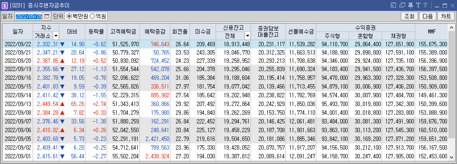Viewport: 457px width, 164px height.
Task: Click the 미수금 column header
Action: point(203,32)
